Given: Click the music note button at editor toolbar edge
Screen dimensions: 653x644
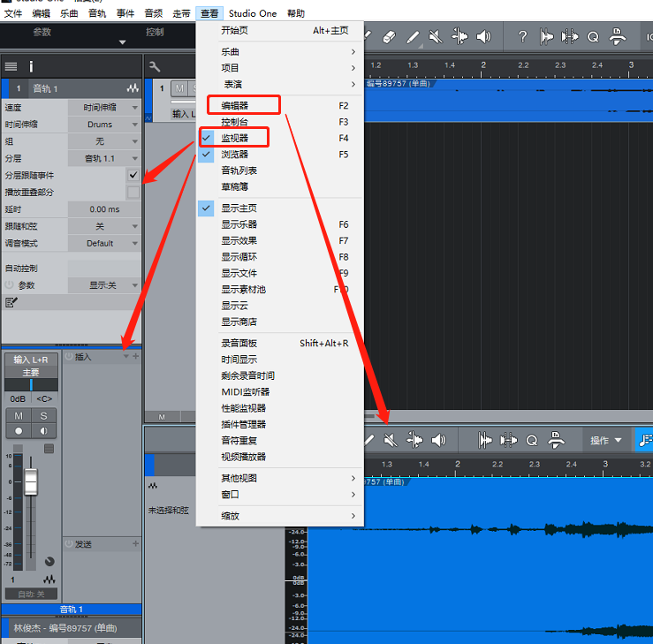Looking at the screenshot, I should (645, 440).
